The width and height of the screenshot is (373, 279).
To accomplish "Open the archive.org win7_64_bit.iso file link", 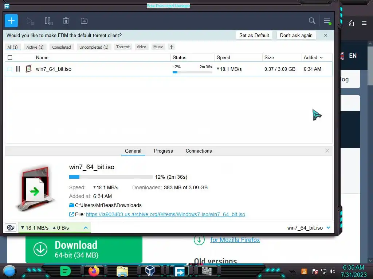I will pyautogui.click(x=166, y=214).
